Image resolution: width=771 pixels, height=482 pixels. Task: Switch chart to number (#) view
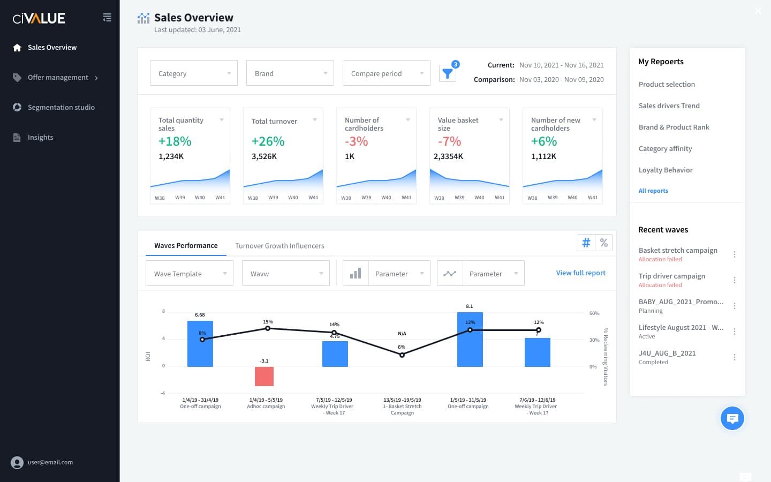(586, 243)
